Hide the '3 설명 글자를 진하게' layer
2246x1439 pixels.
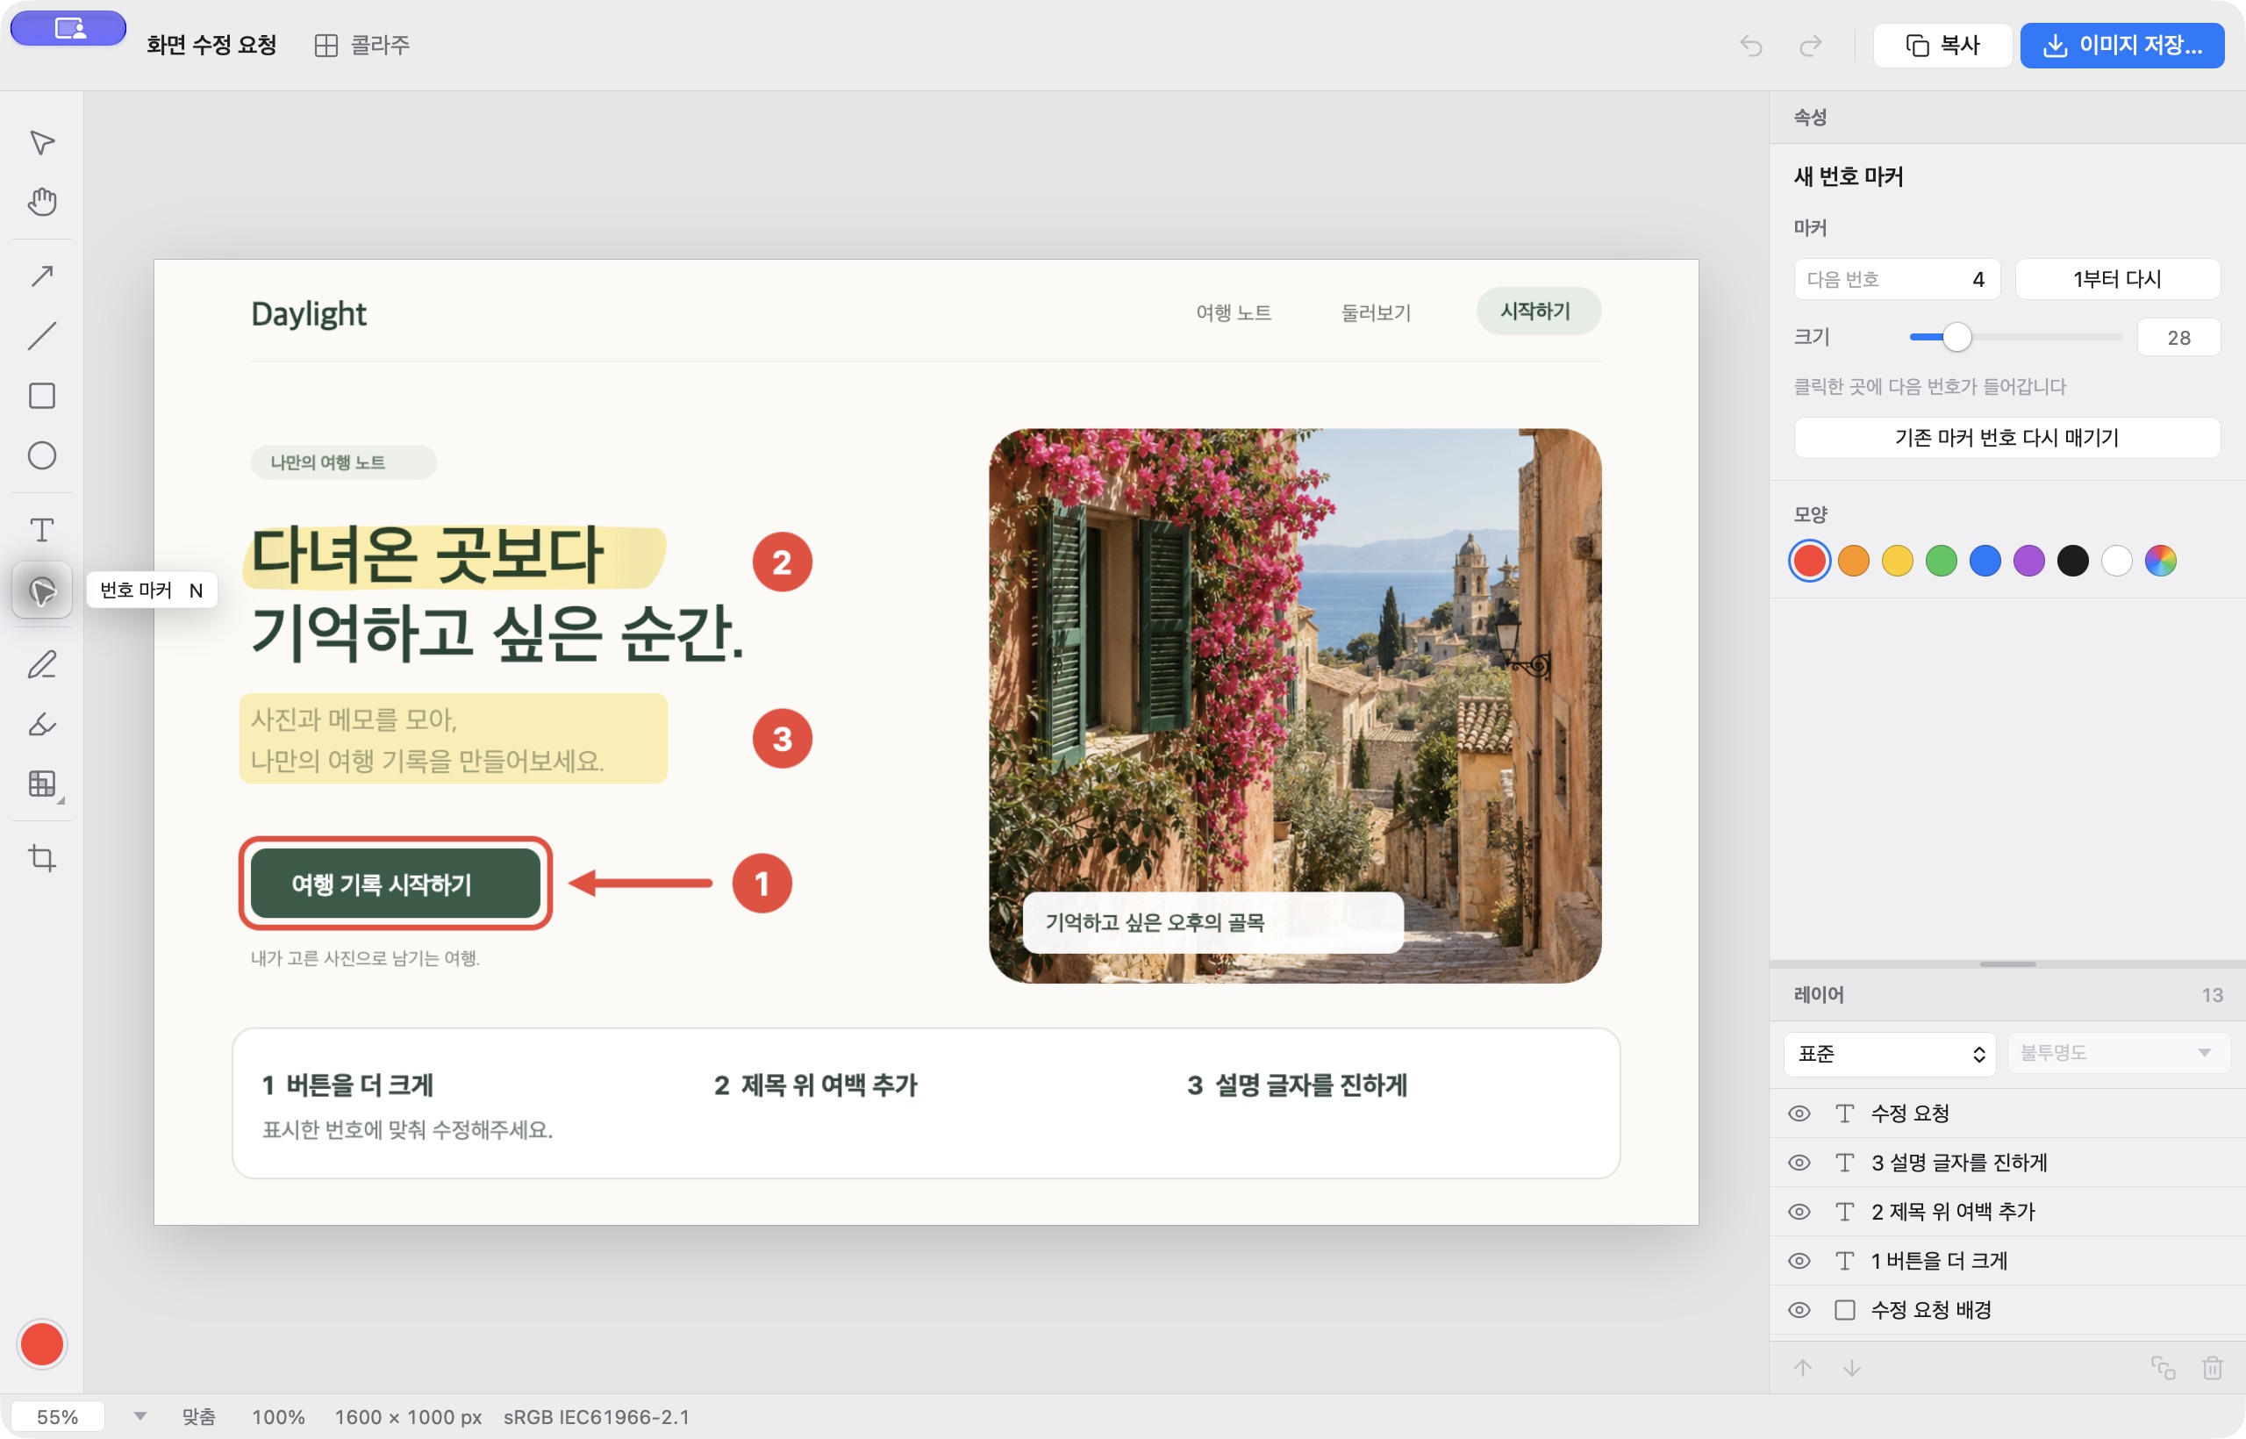(x=1799, y=1163)
